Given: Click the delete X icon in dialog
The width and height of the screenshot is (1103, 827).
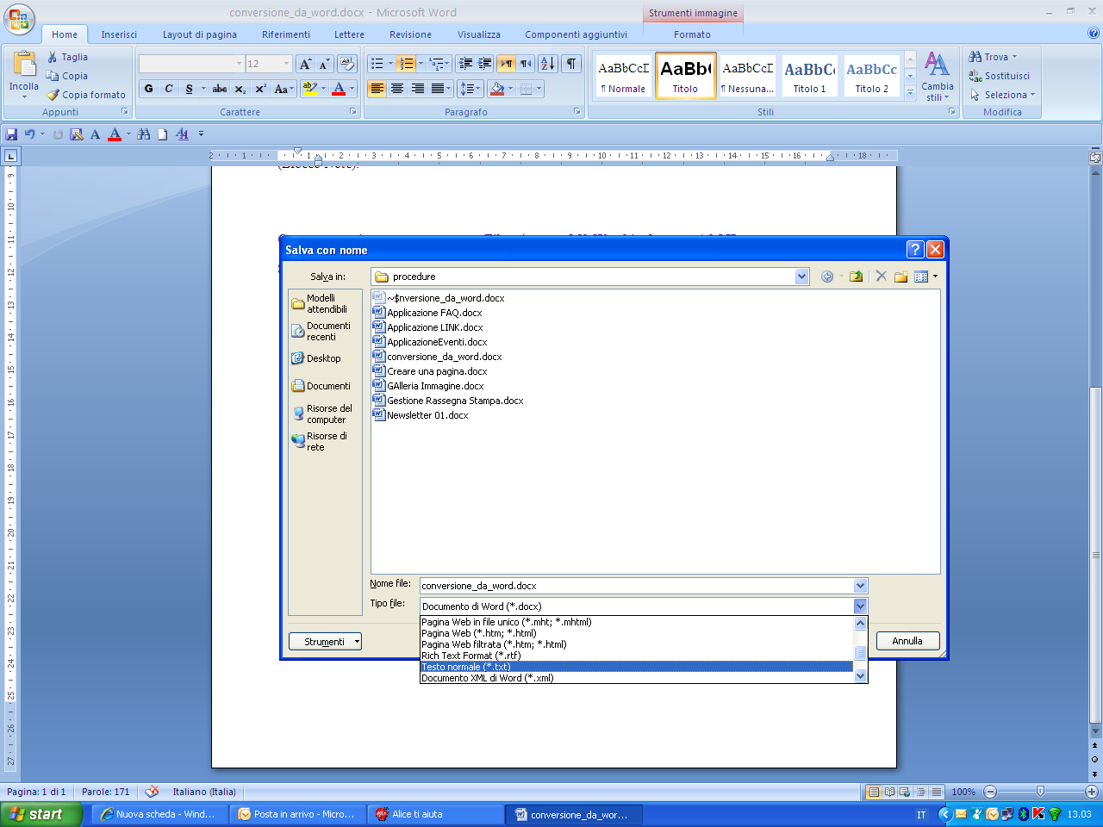Looking at the screenshot, I should click(881, 277).
